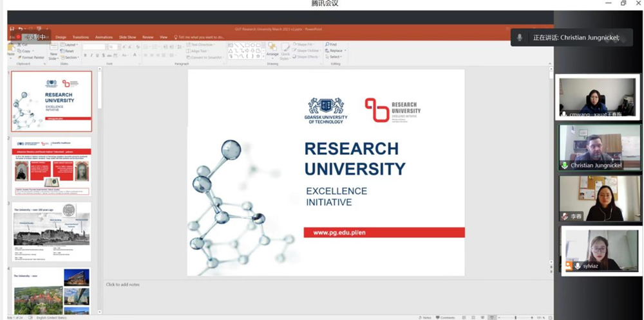Click the Undo arrow icon

tap(20, 29)
